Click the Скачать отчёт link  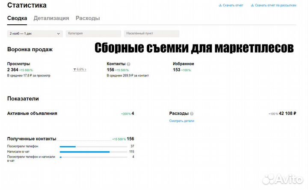pos(233,5)
